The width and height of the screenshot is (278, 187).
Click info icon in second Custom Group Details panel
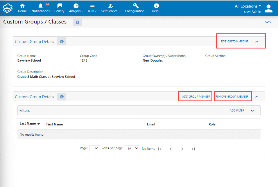point(62,97)
